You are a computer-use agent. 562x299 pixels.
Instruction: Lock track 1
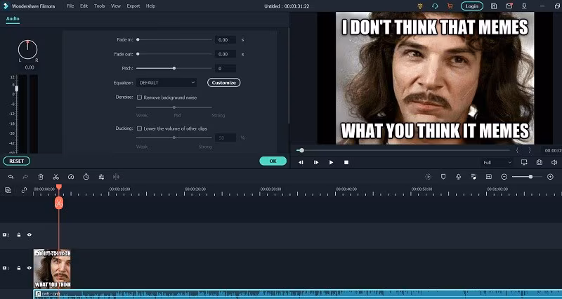coord(19,268)
